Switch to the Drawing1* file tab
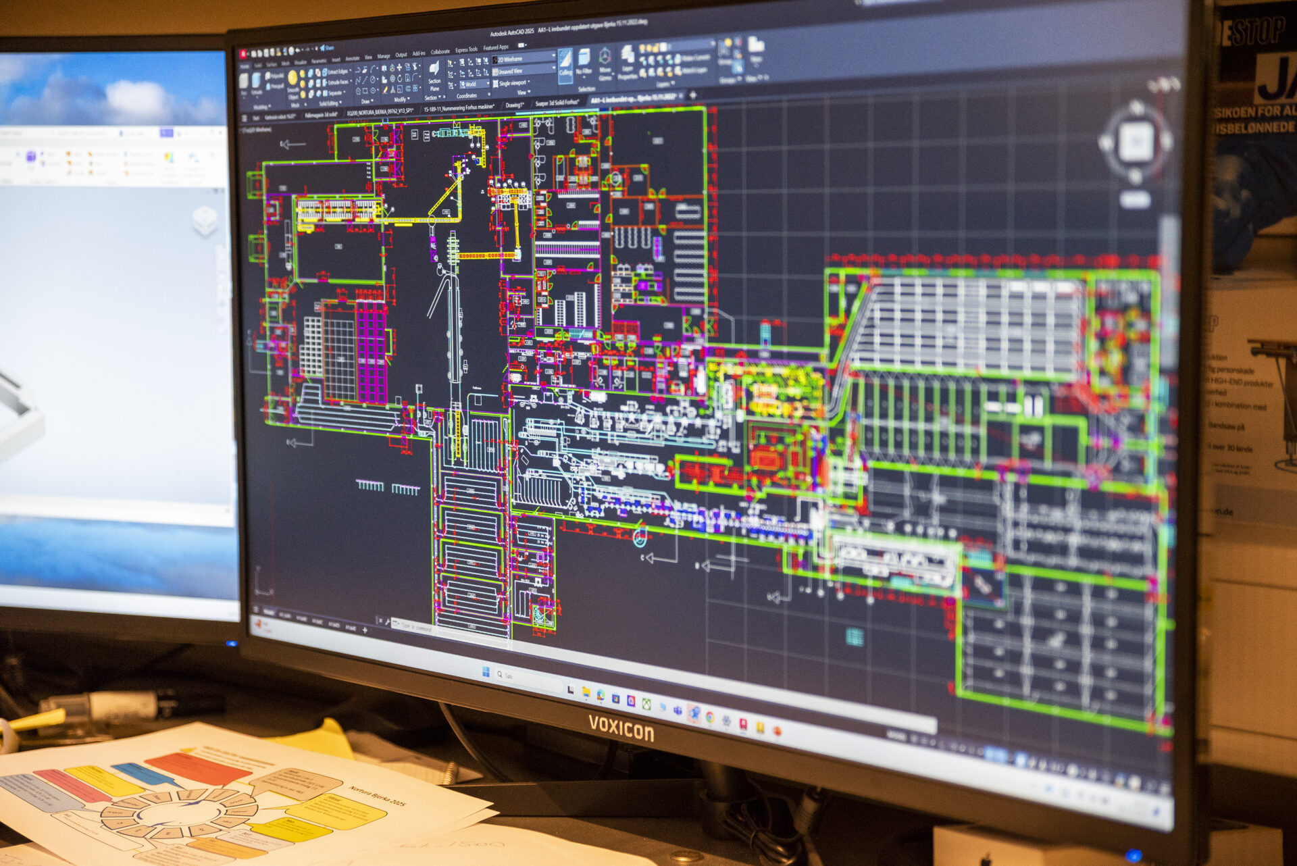This screenshot has height=866, width=1297. coord(514,105)
